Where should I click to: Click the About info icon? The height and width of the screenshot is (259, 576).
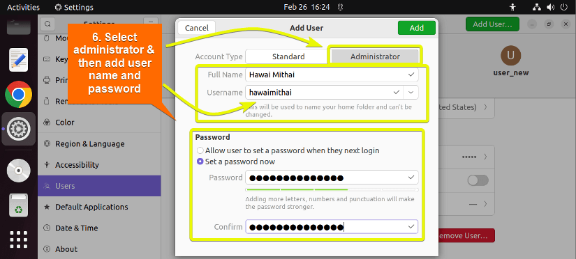(x=47, y=249)
